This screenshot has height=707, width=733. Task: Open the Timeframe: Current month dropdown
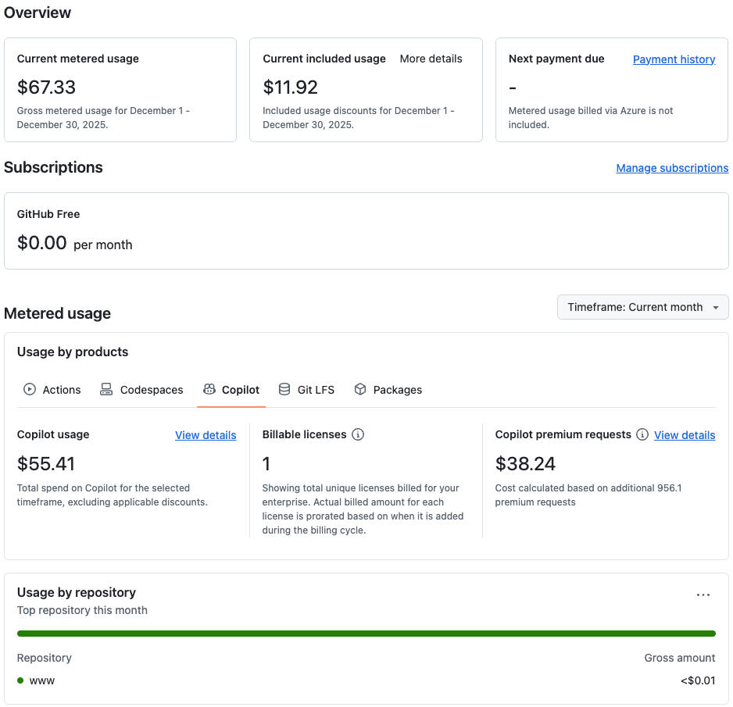(642, 307)
